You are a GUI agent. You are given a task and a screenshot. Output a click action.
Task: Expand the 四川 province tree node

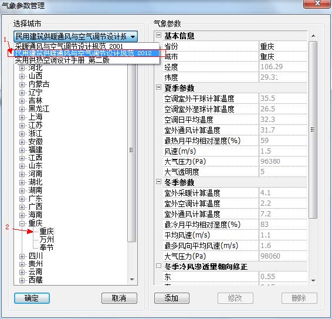click(22, 256)
